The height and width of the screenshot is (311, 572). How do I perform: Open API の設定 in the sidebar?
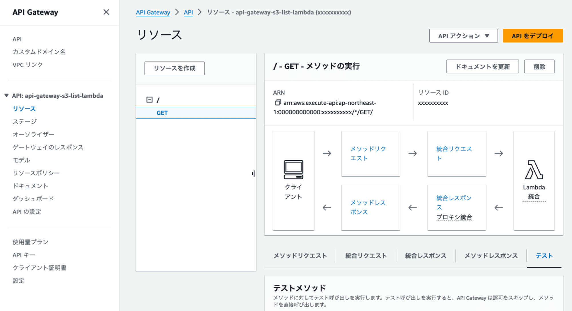click(27, 212)
